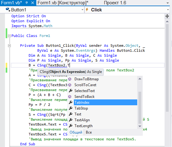This screenshot has height=147, width=172.
Task: Click the Option Explicit On line
Action: [x=31, y=21]
